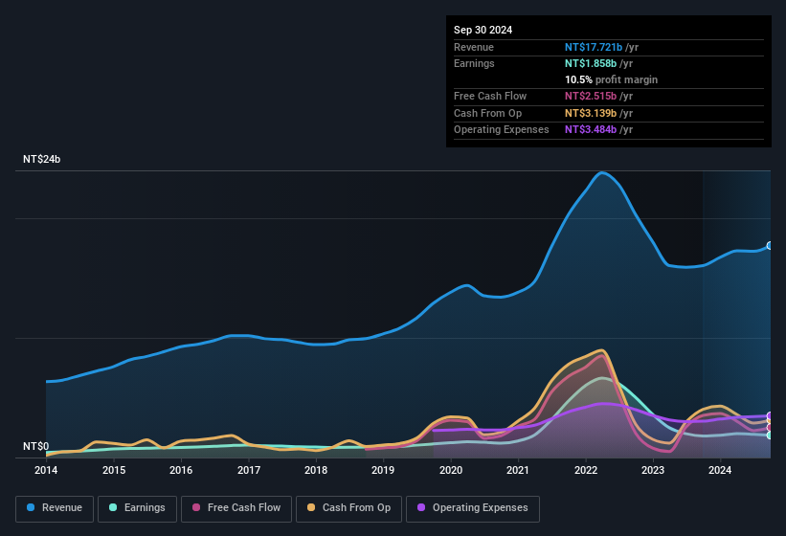Click the purple Operating Expenses endpoint marker

coord(770,415)
